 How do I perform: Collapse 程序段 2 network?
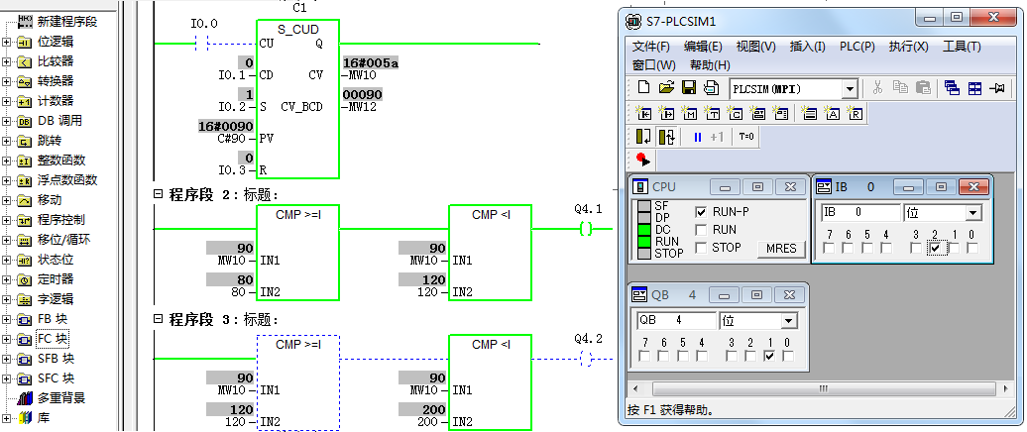tap(158, 194)
